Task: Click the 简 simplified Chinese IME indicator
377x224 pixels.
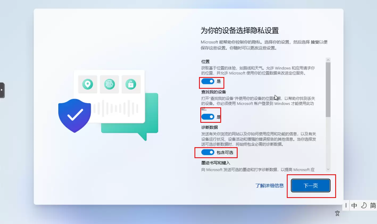Action: point(373,205)
